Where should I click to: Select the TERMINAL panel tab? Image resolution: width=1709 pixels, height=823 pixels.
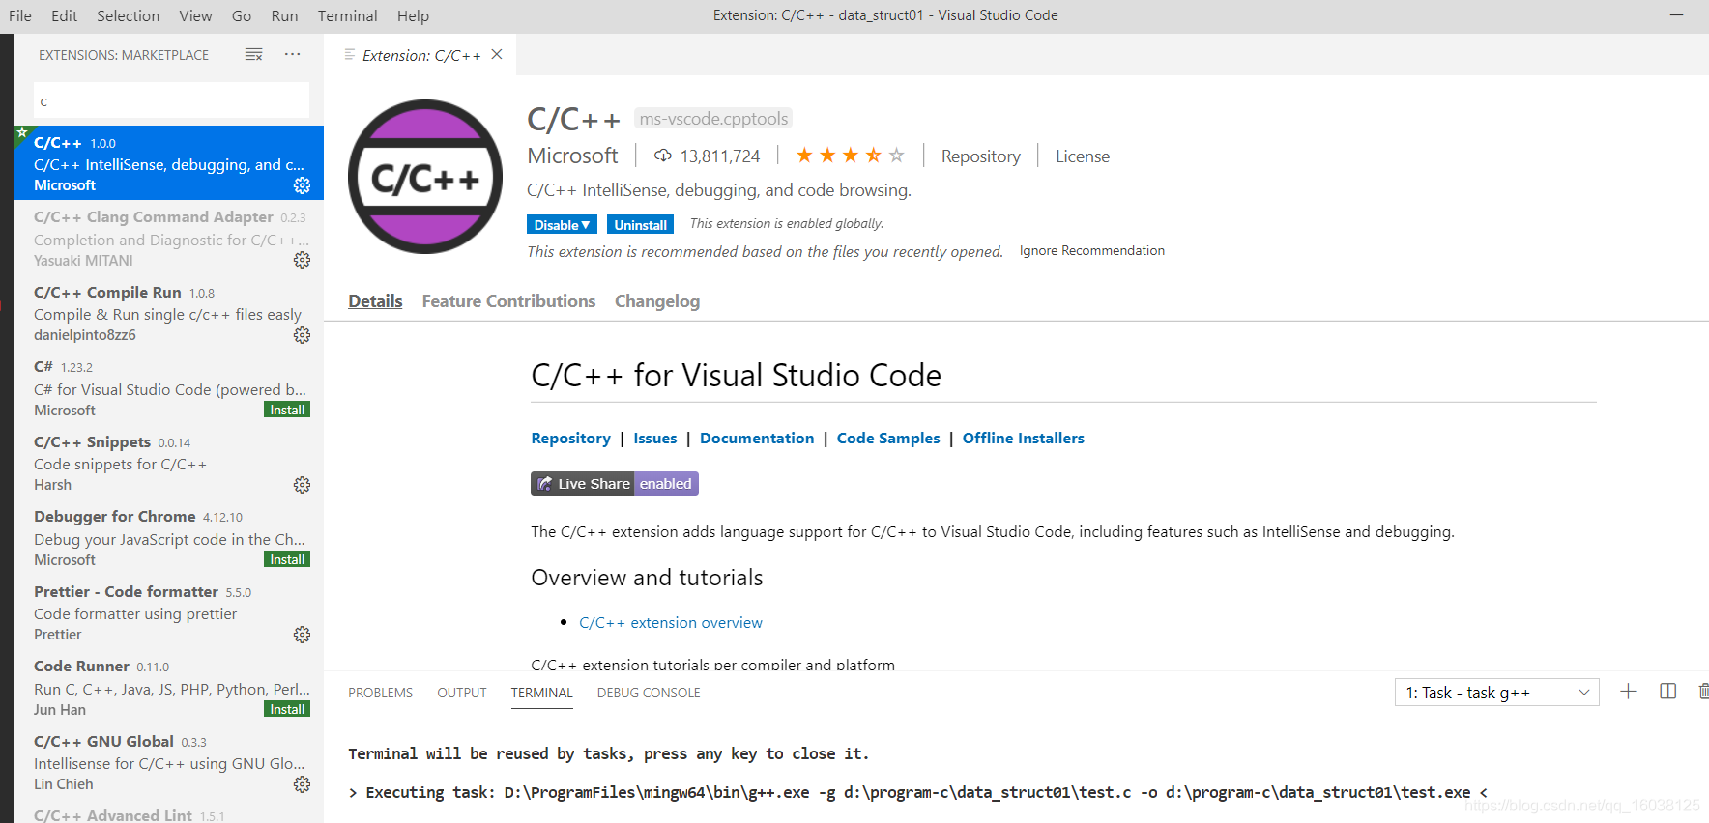pos(542,693)
